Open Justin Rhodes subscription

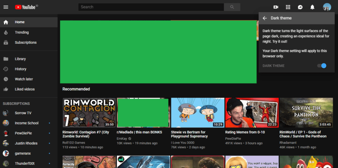point(29,143)
